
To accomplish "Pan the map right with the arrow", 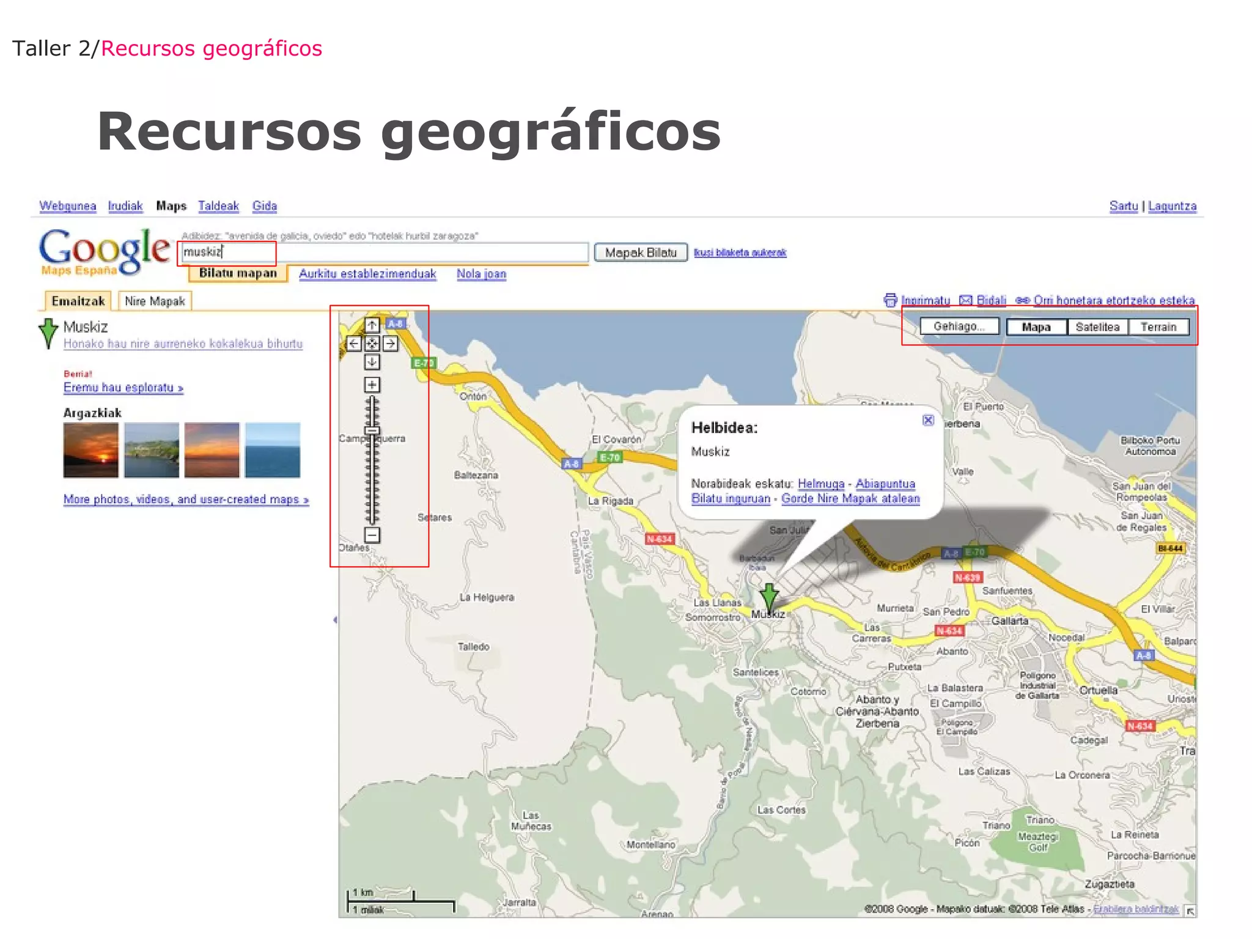I will pyautogui.click(x=390, y=344).
